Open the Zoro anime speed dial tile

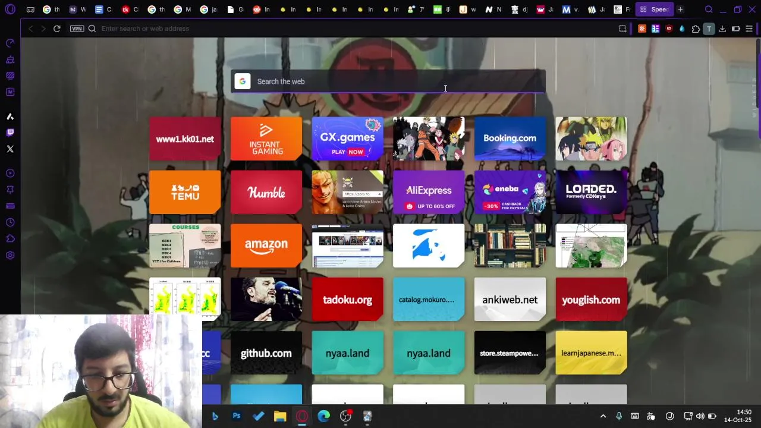point(347,192)
